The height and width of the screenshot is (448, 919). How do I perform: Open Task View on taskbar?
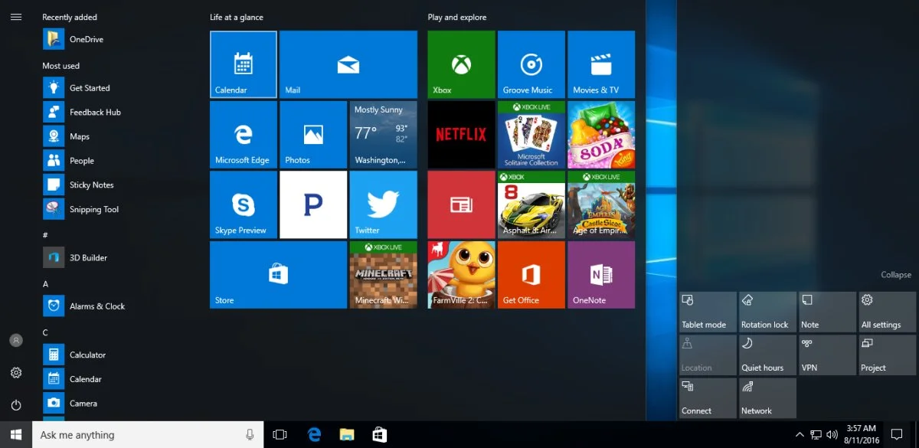click(x=280, y=435)
